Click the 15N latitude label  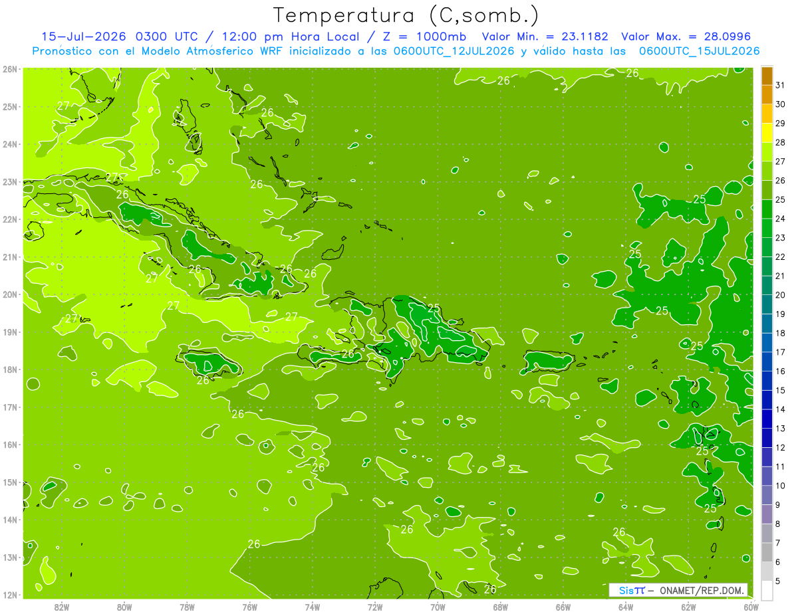point(10,482)
